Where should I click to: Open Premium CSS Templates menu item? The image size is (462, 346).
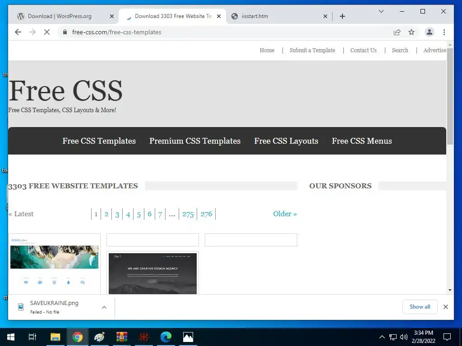[195, 141]
